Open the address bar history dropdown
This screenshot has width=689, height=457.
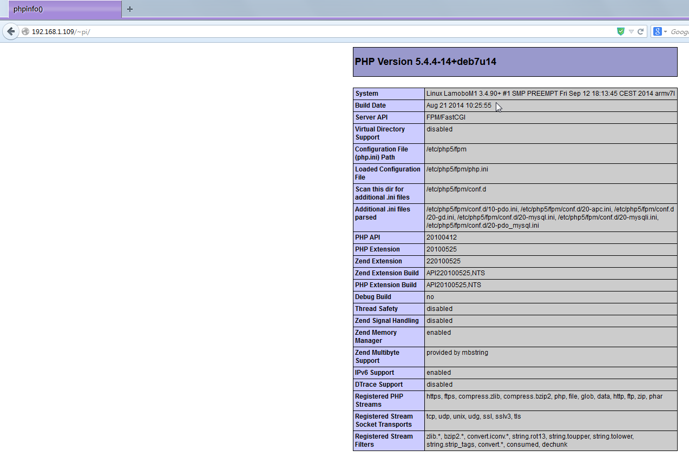(x=631, y=32)
